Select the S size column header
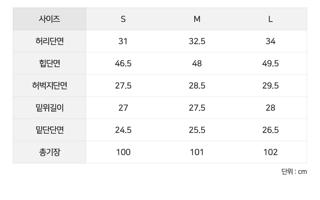Screen dimensions: 320x200 click(x=123, y=19)
